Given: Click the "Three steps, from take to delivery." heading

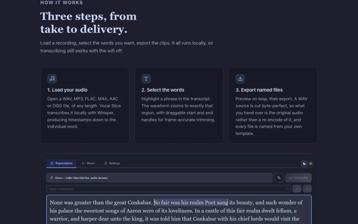Looking at the screenshot, I should point(88,23).
